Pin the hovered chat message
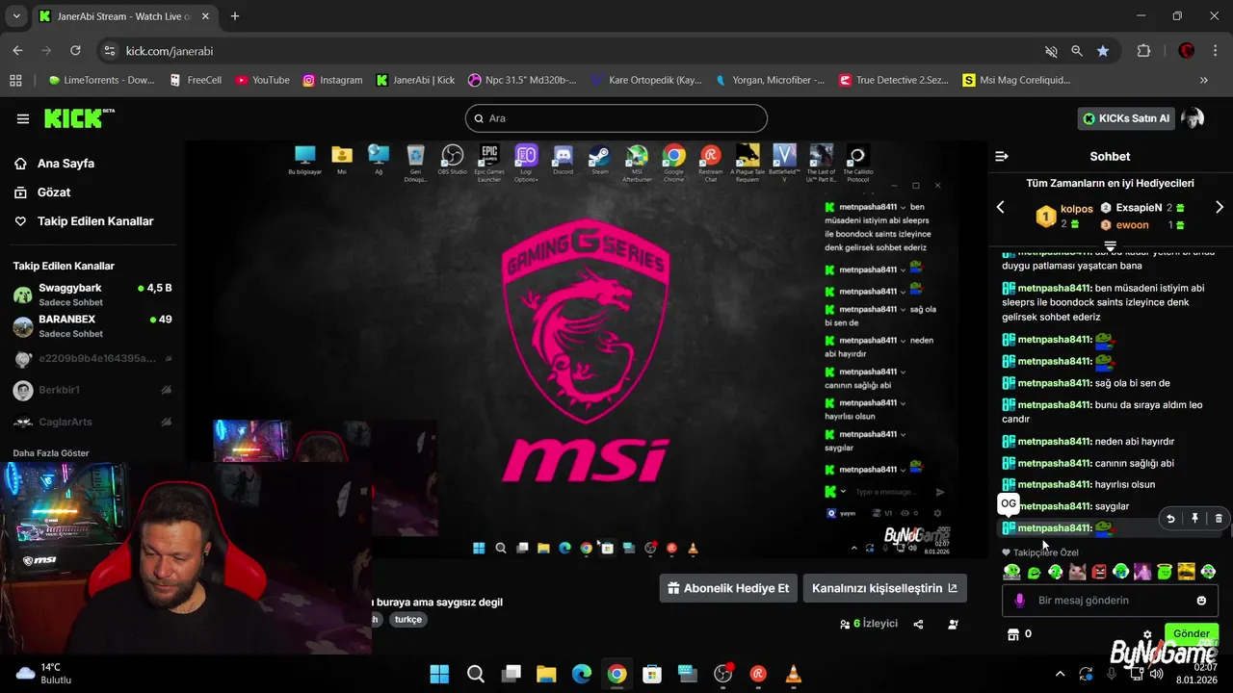This screenshot has height=693, width=1233. click(1194, 518)
